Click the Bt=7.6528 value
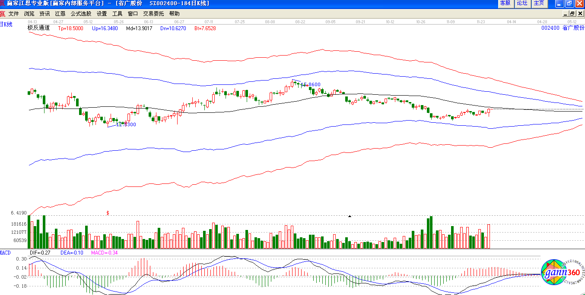The image size is (585, 295). pos(205,28)
